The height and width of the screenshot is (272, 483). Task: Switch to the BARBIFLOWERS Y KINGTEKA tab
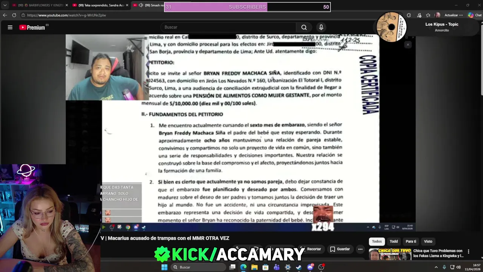click(40, 5)
